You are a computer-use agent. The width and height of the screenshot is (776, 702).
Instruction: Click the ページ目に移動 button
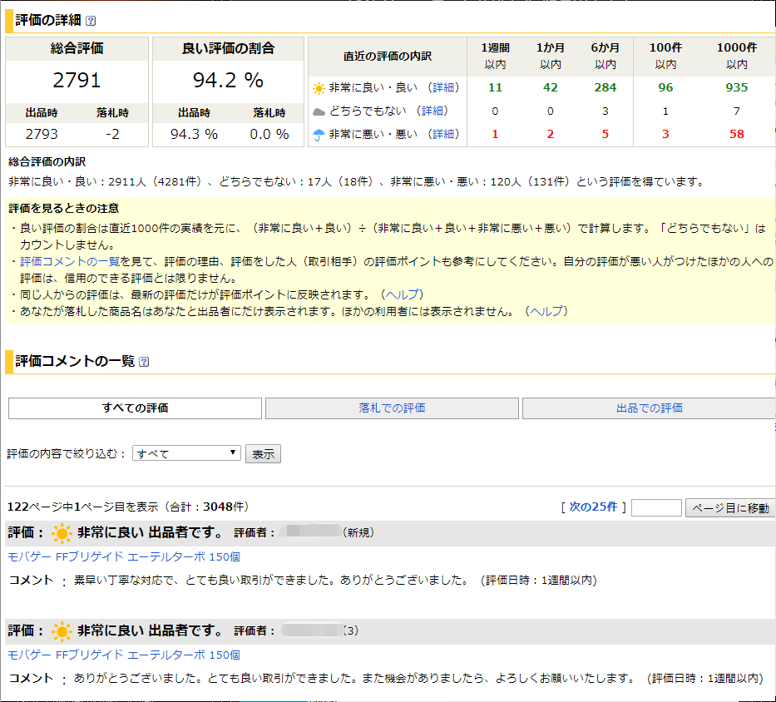coord(730,508)
